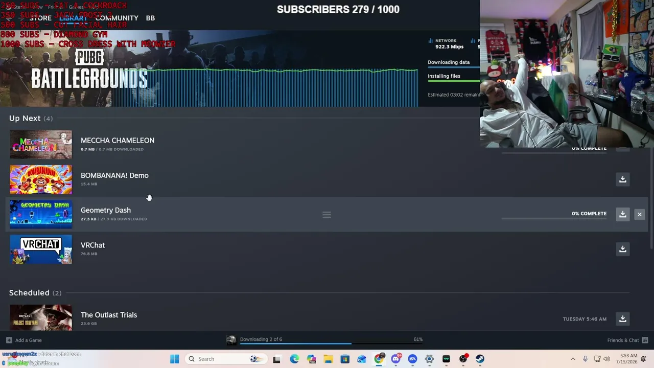Open VRChat game thumbnail
The height and width of the screenshot is (368, 654).
click(x=41, y=249)
